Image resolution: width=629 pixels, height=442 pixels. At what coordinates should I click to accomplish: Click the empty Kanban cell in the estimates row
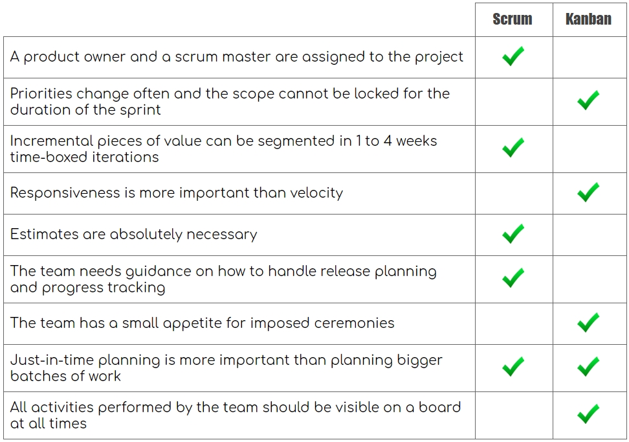(590, 235)
